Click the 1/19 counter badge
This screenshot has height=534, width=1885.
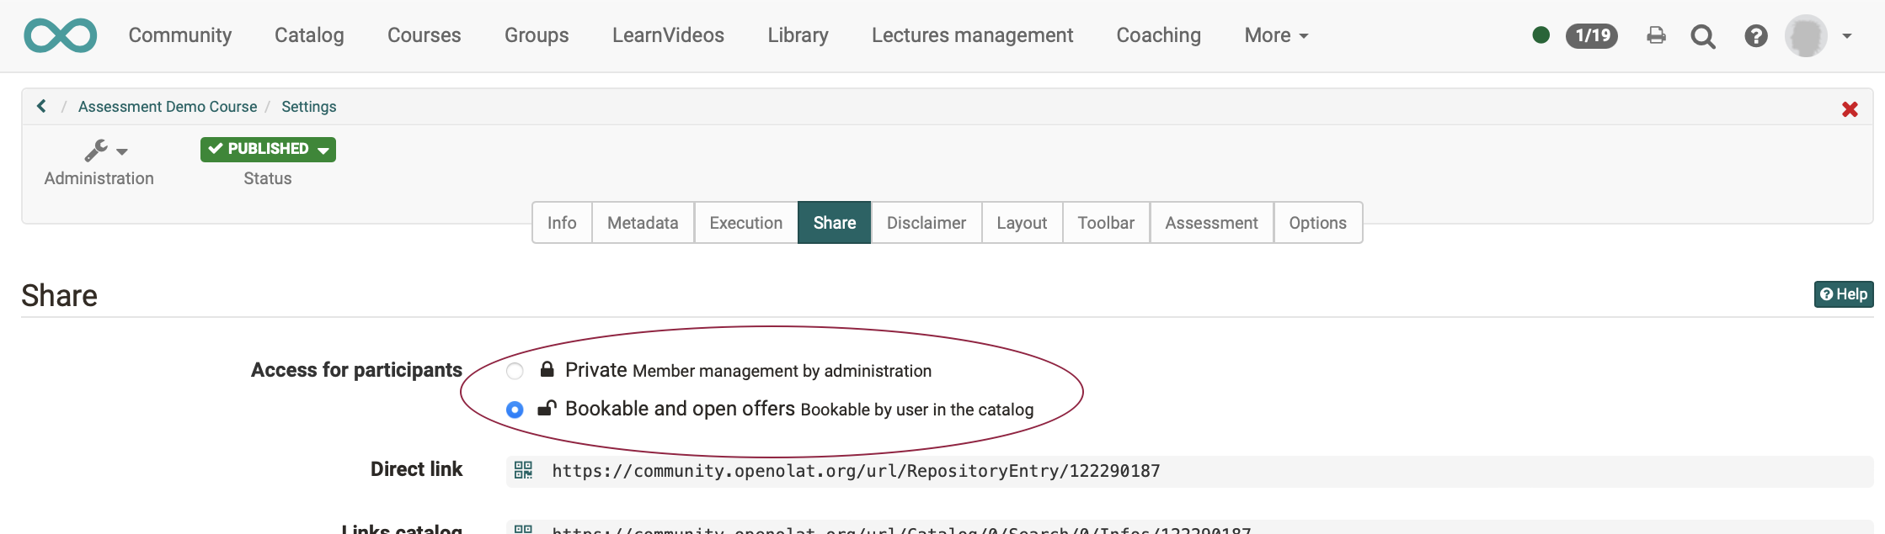pyautogui.click(x=1592, y=35)
